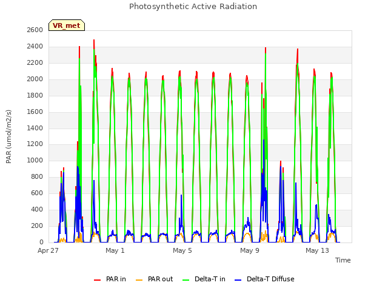Image resolution: width=388 pixels, height=291 pixels.
Task: Click the 2600 y-axis tick label
Action: (x=35, y=30)
